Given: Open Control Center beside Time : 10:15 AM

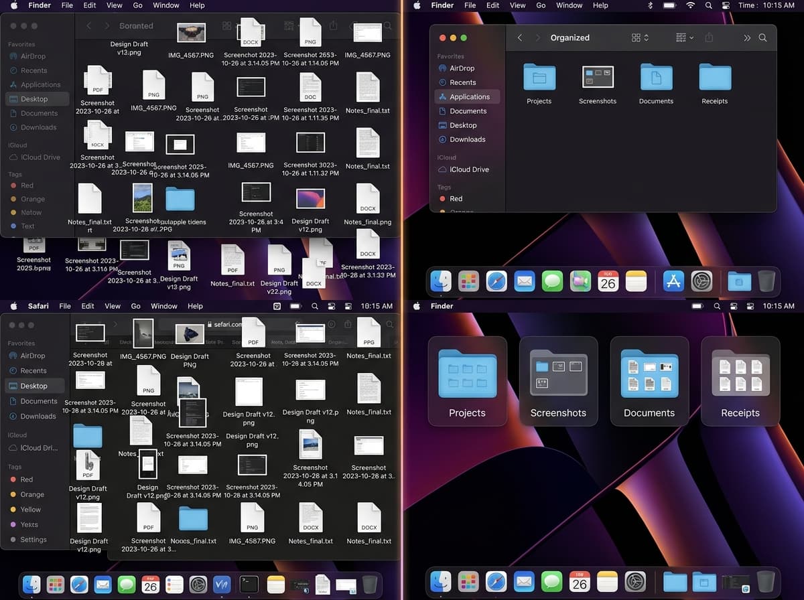Looking at the screenshot, I should 726,5.
